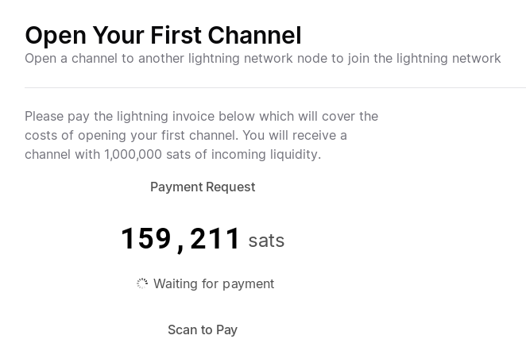
Task: Click the loading spinner icon
Action: 142,283
